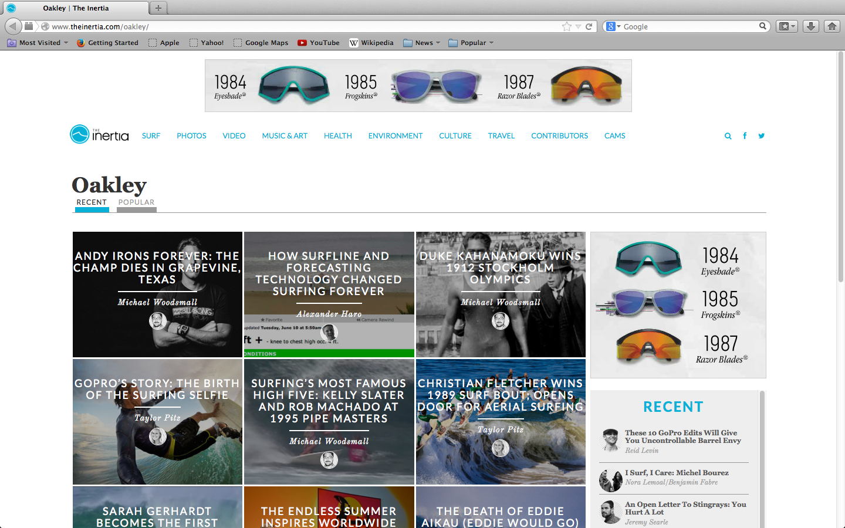Open a new tab with the plus button
Image resolution: width=845 pixels, height=528 pixels.
(158, 8)
